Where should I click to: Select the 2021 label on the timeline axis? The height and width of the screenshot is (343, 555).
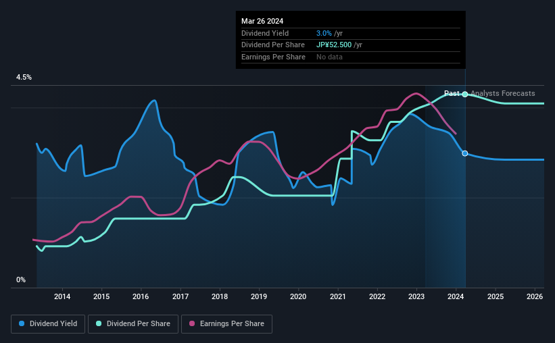(x=338, y=296)
